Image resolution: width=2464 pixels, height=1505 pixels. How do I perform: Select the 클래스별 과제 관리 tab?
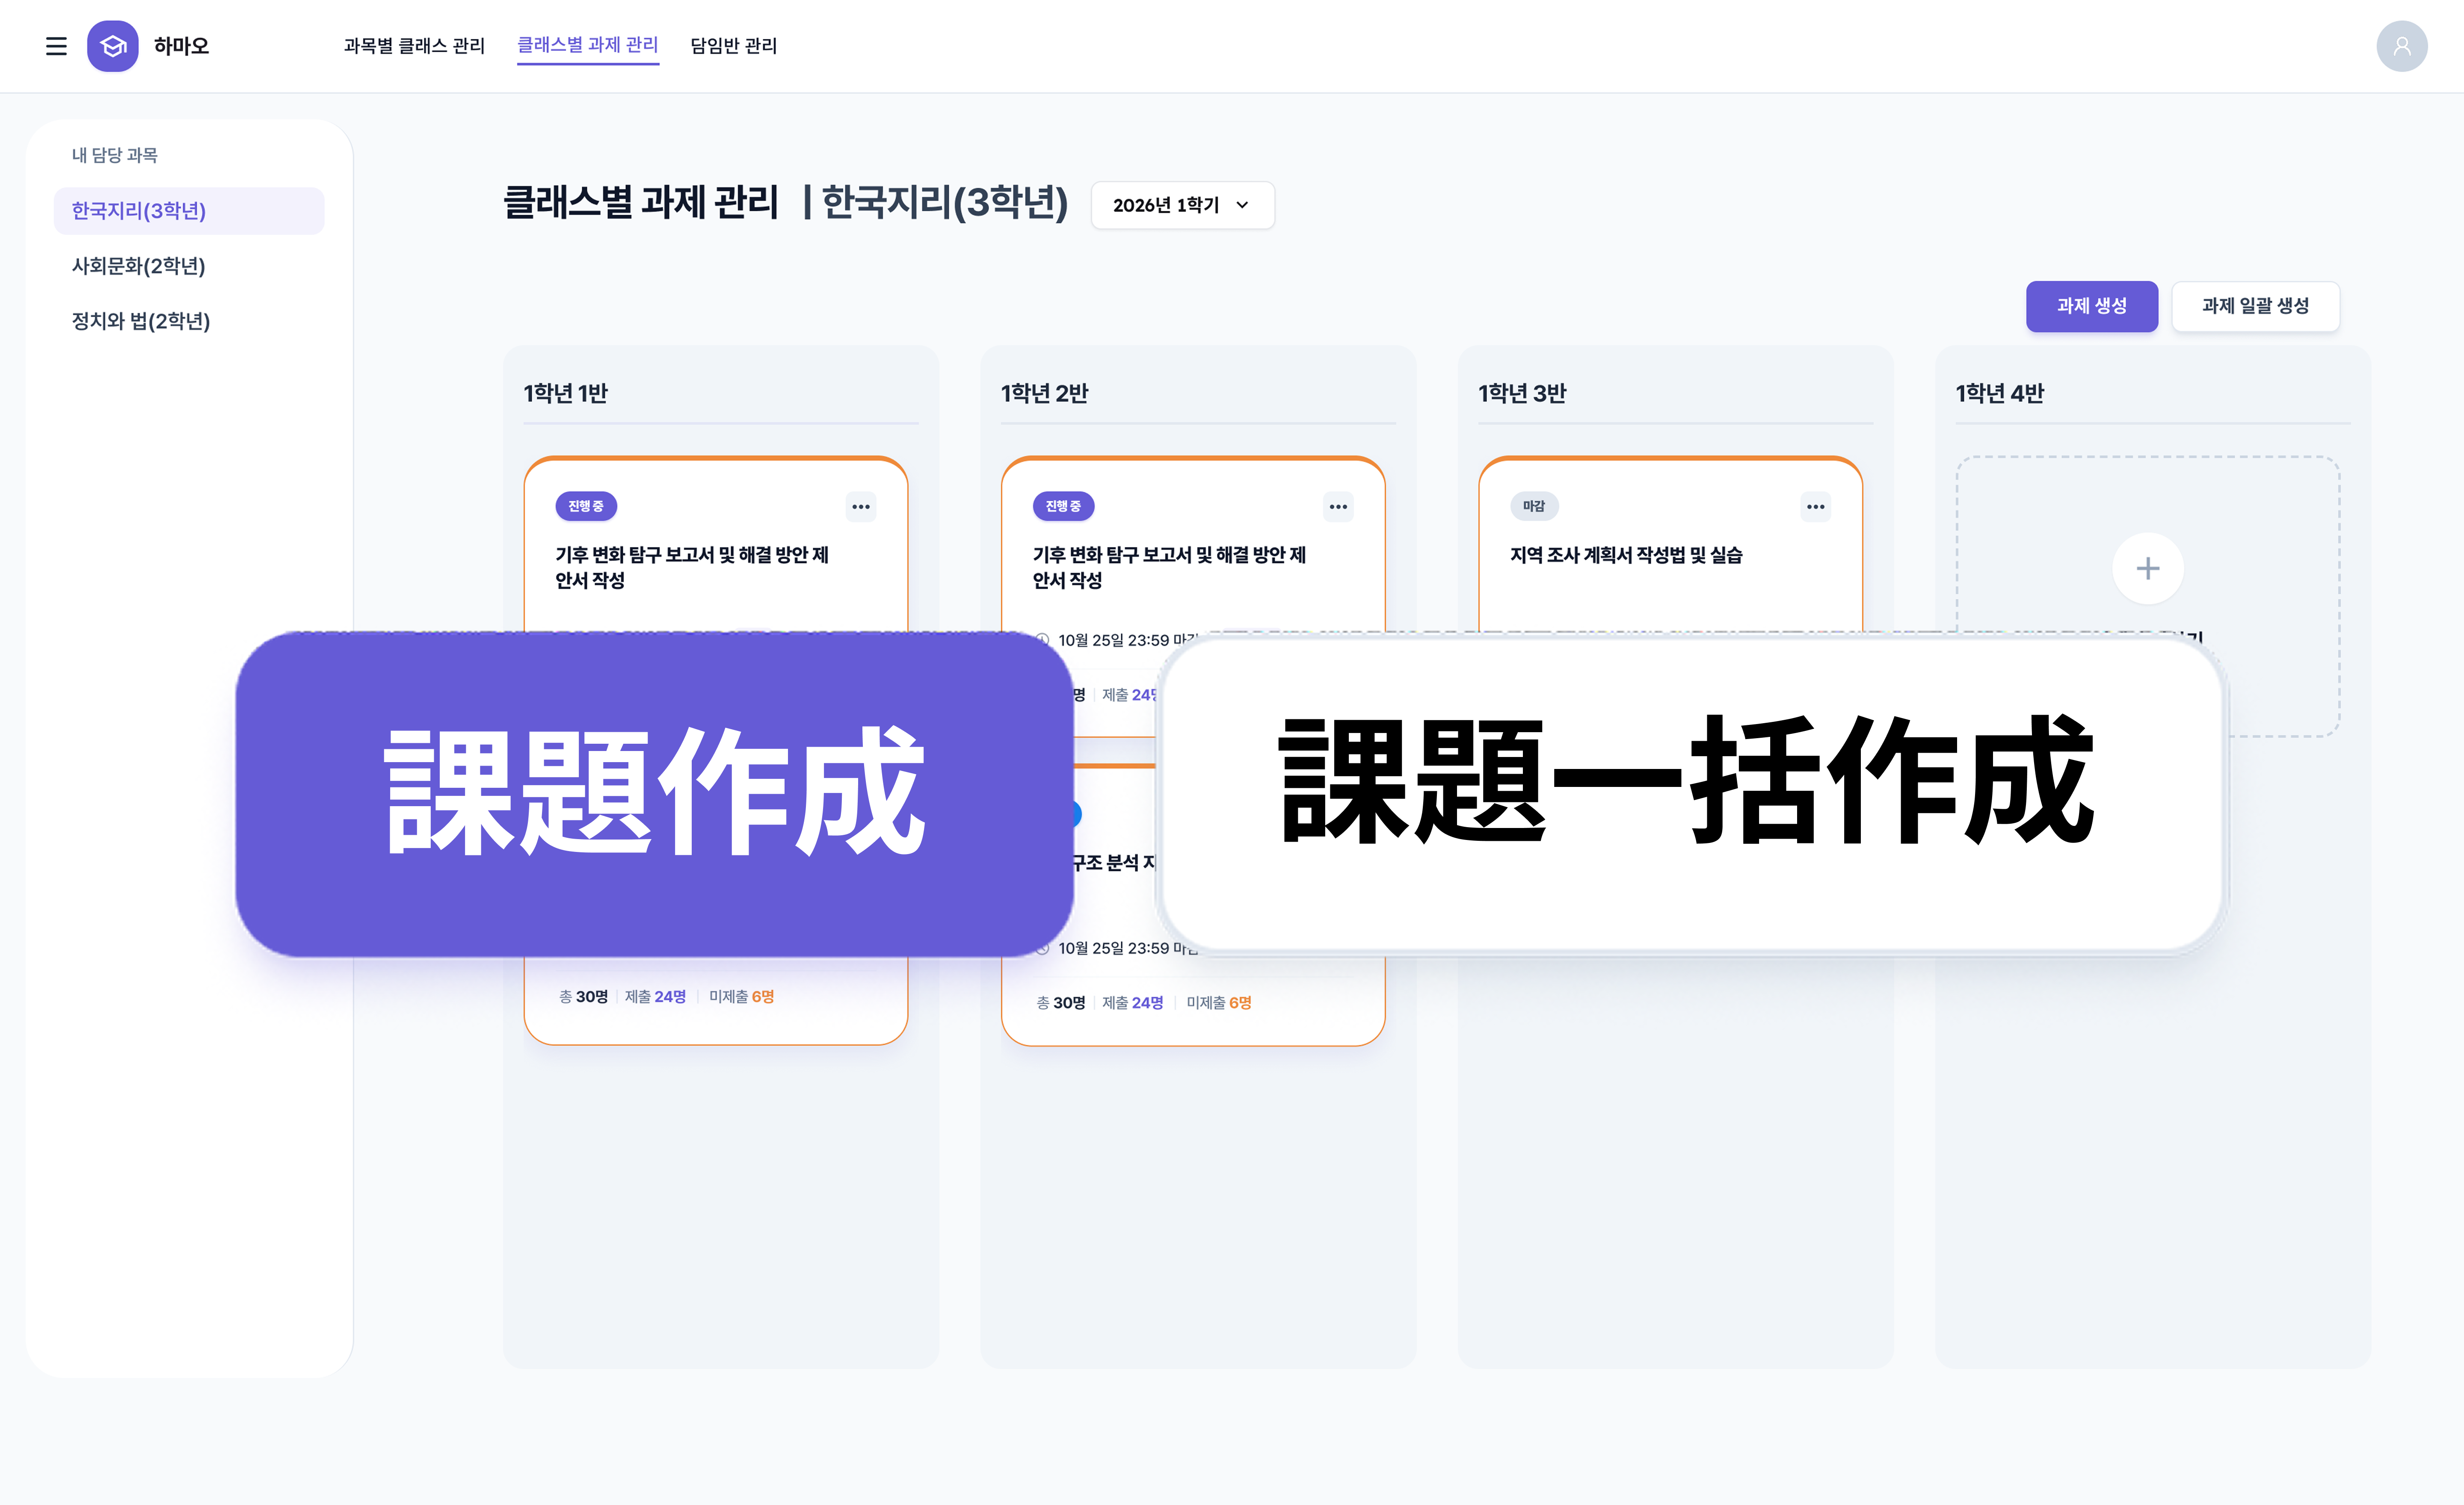pyautogui.click(x=588, y=45)
